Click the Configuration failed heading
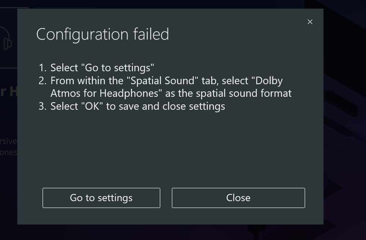 [102, 35]
